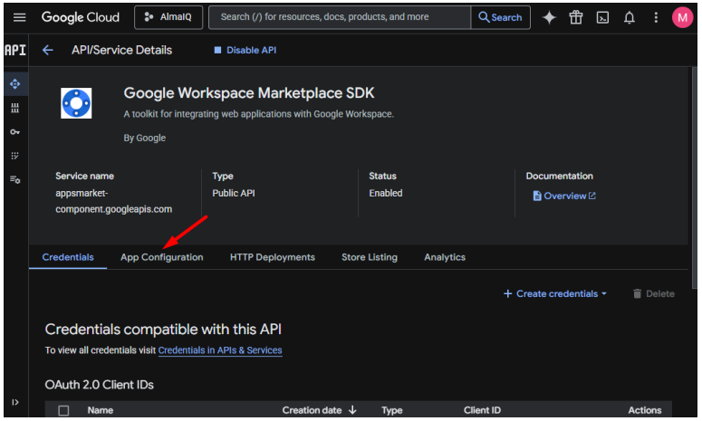This screenshot has width=702, height=421.
Task: Sort by Creation date column
Action: point(312,410)
